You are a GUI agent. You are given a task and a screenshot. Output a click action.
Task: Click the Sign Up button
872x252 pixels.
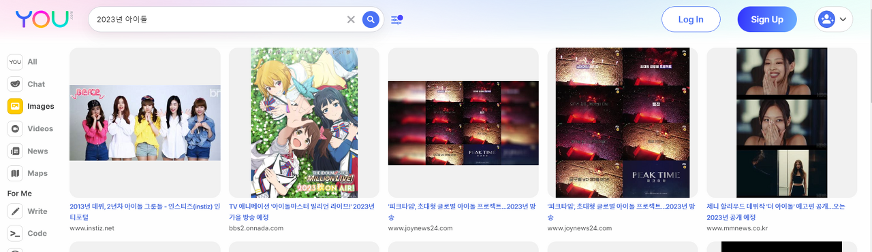(767, 20)
